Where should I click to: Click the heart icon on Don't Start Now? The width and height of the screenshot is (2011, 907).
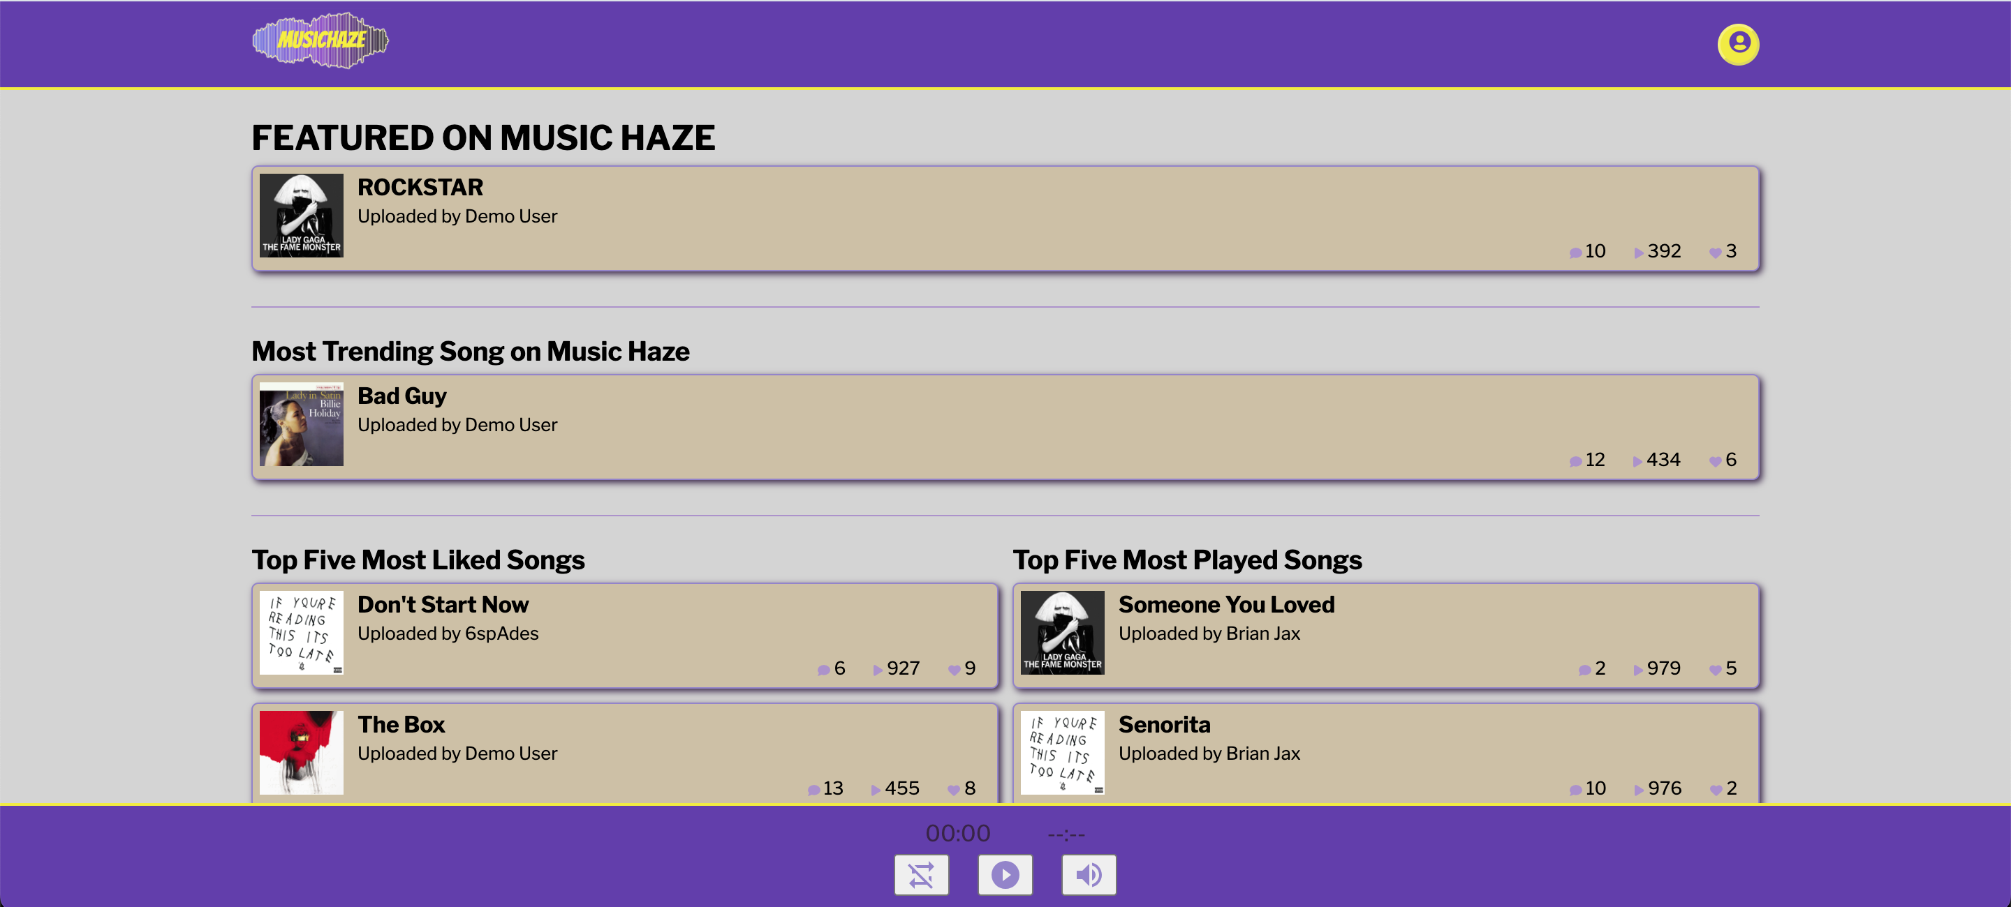coord(954,668)
